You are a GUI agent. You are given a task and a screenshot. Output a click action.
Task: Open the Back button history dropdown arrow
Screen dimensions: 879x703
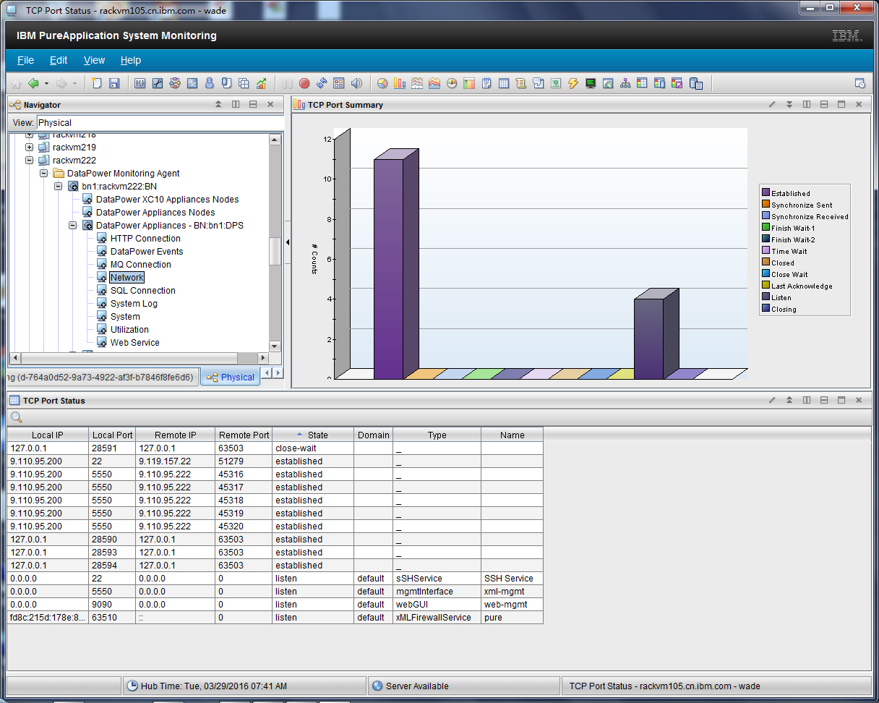47,83
